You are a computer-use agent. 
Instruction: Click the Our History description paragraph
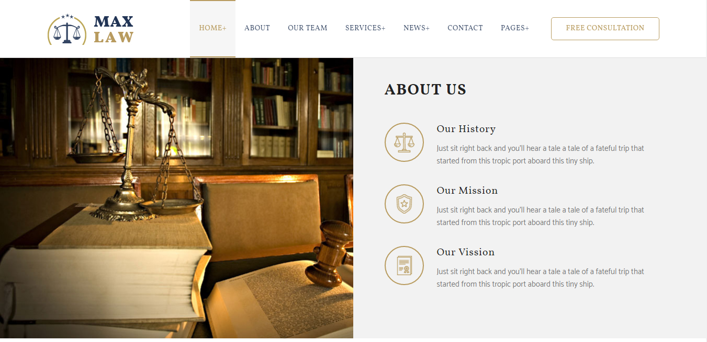pyautogui.click(x=541, y=155)
